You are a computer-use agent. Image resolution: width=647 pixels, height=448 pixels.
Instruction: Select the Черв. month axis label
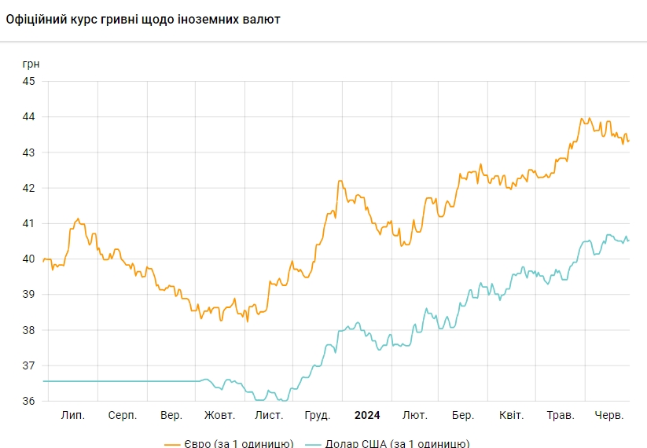tap(609, 415)
